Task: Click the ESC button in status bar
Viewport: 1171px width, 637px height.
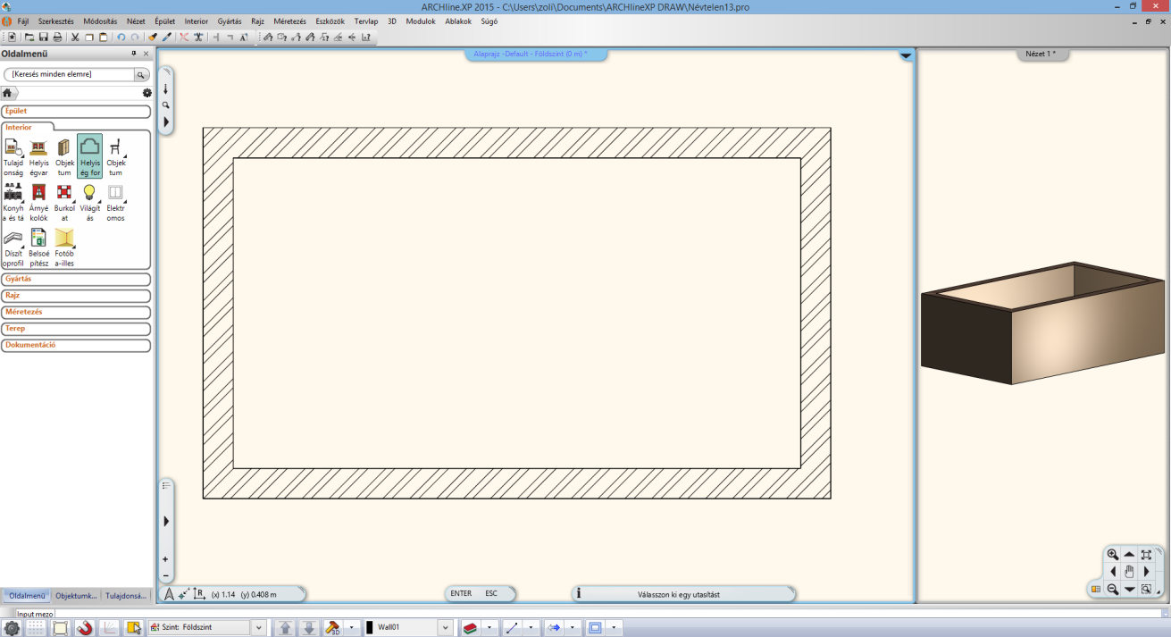Action: click(x=491, y=593)
